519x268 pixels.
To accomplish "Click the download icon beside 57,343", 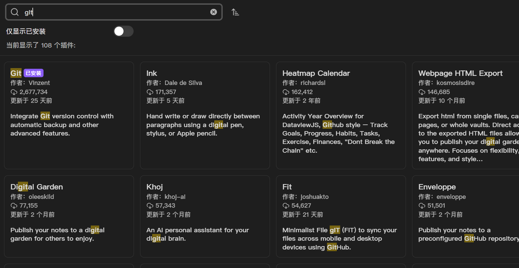I will [x=150, y=206].
